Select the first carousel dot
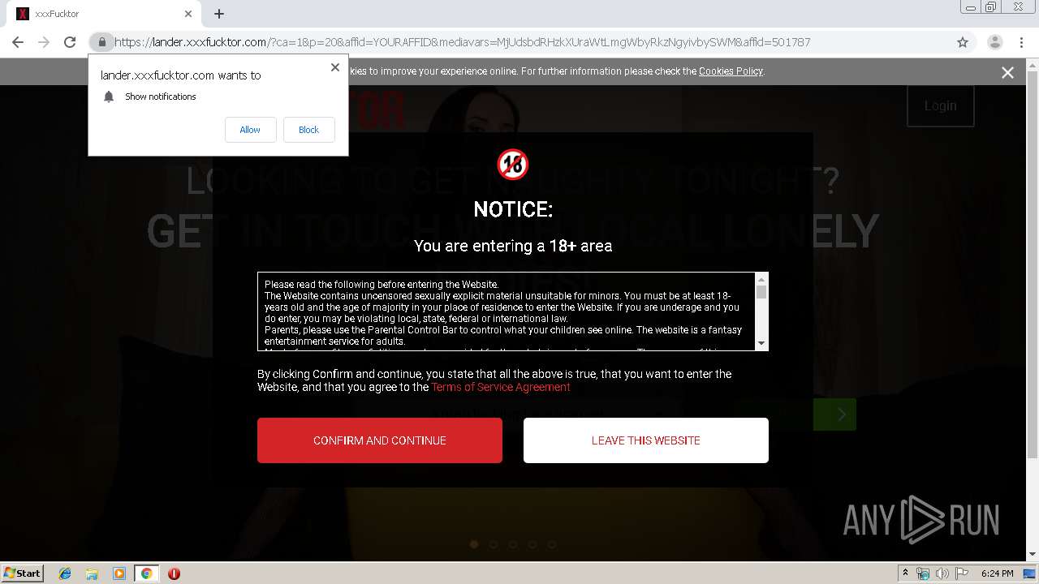This screenshot has width=1039, height=584. 474,544
